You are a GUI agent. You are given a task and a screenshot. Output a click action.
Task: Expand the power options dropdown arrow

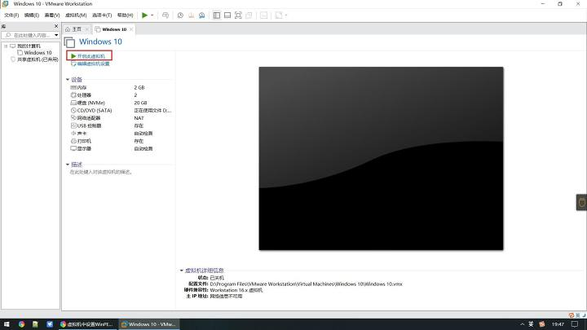[x=152, y=15]
